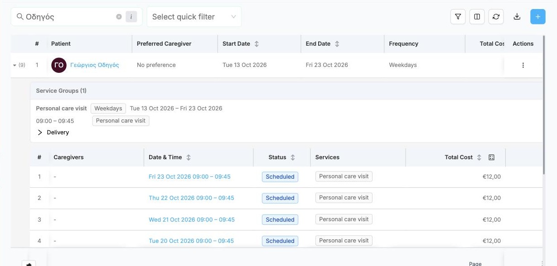
Task: Open the Fri 23 Oct 2026 visit
Action: click(x=189, y=177)
